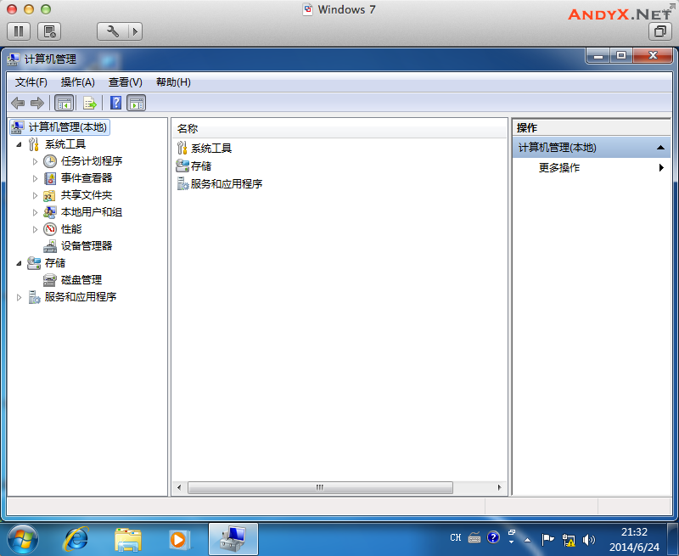Click the VM window mode icon
Screen dimensions: 679x556
(660, 31)
